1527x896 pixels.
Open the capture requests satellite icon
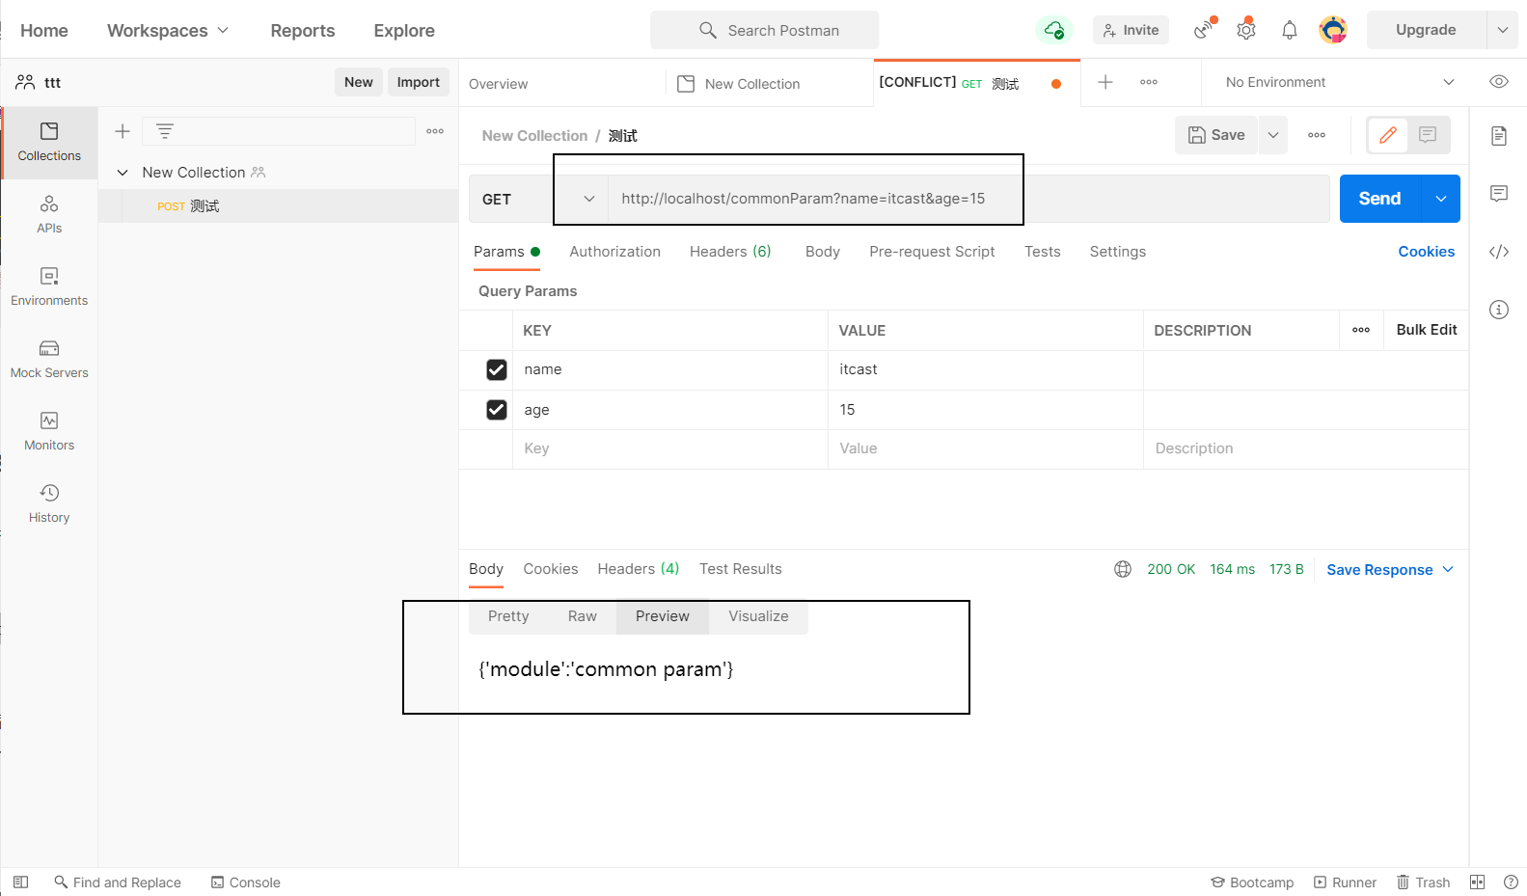(x=1204, y=30)
